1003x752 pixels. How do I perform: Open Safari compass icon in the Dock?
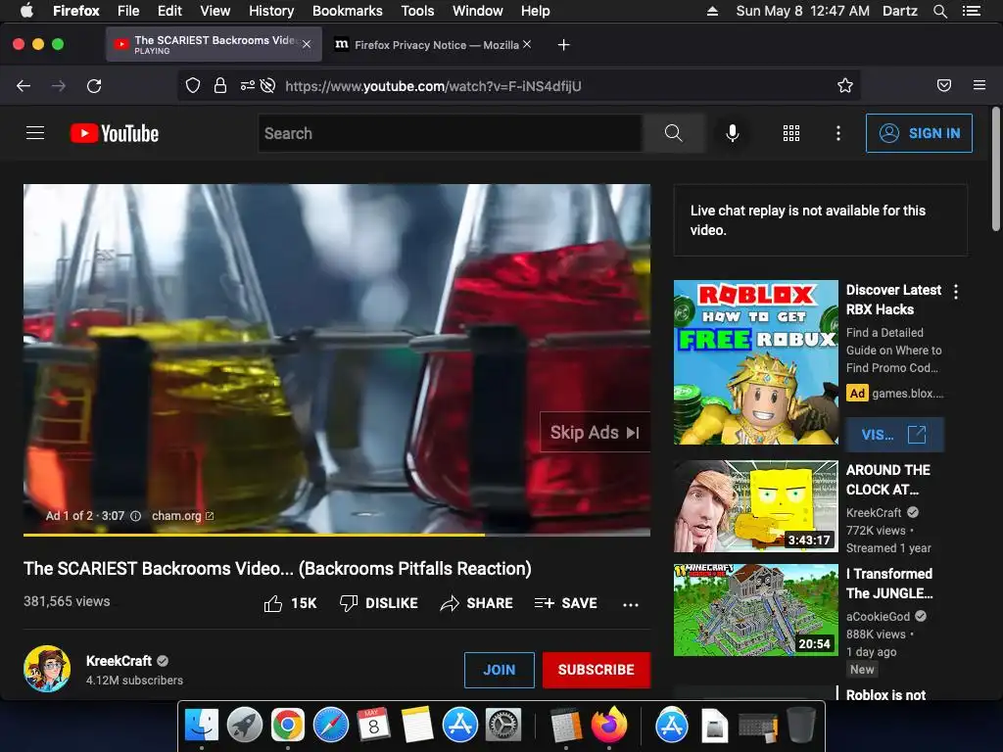[331, 726]
